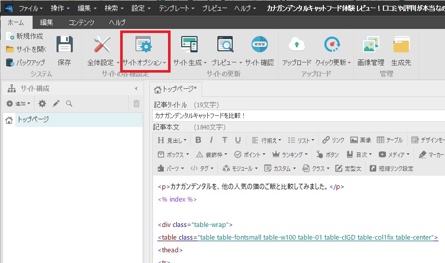Click the プレビュー magnifier icon
Screen dimensions: 445x263
pyautogui.click(x=226, y=44)
